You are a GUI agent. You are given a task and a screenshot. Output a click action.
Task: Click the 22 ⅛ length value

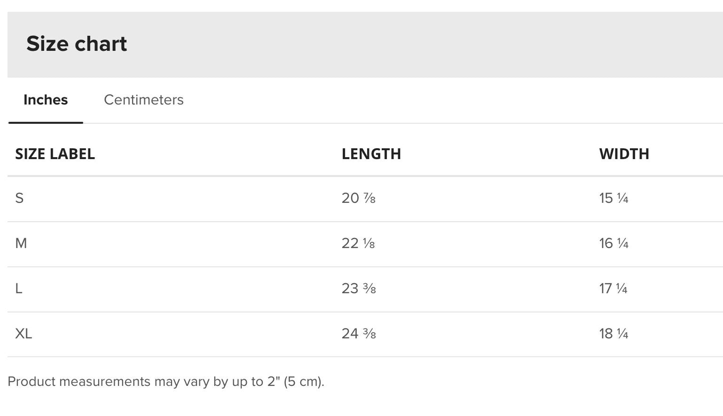coord(358,243)
